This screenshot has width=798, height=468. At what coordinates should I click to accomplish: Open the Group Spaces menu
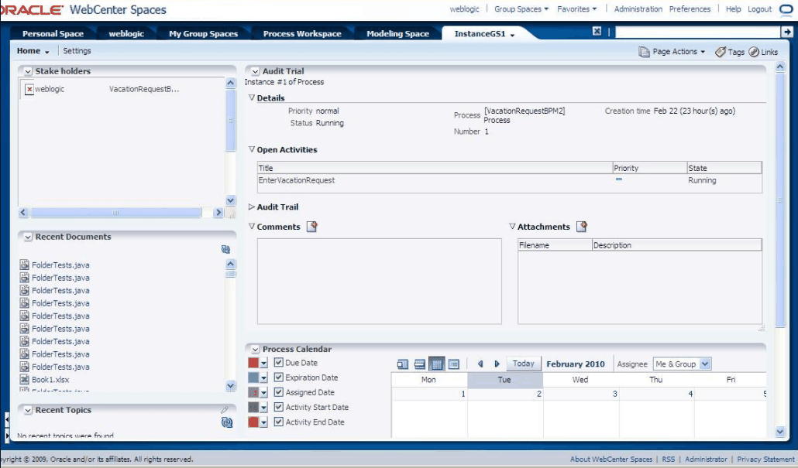521,9
